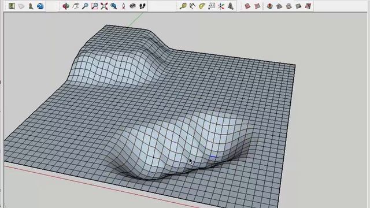Select the Position Camera tool
The height and width of the screenshot is (208, 370).
click(123, 6)
